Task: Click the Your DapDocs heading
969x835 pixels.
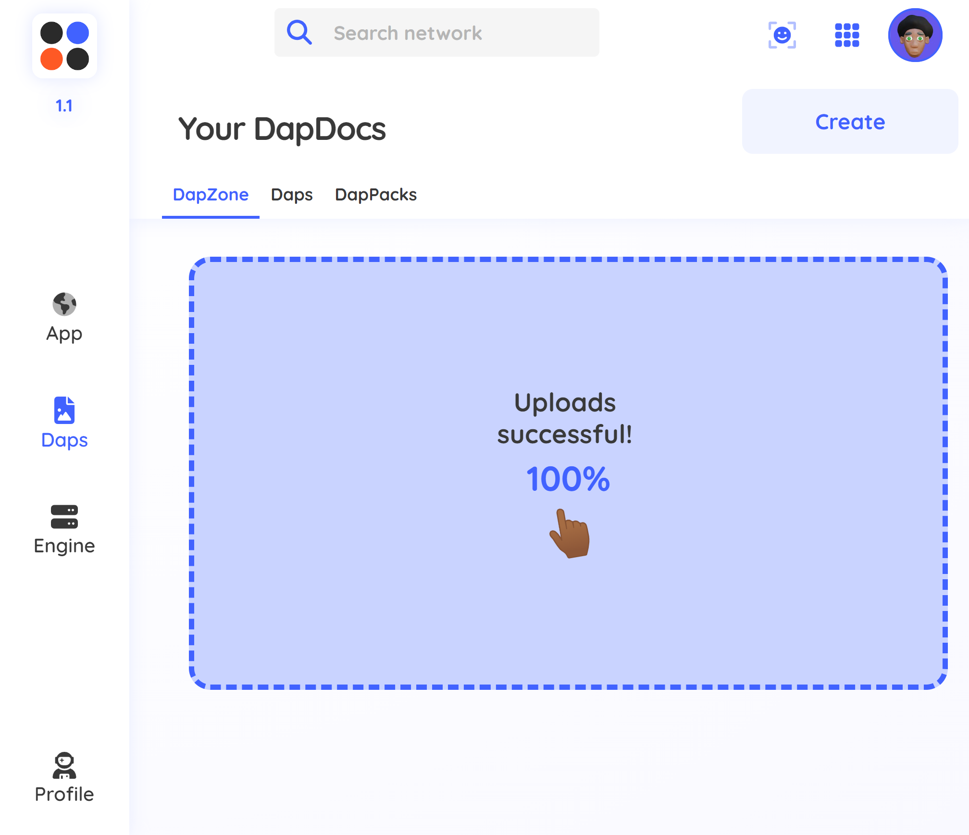Action: (282, 129)
